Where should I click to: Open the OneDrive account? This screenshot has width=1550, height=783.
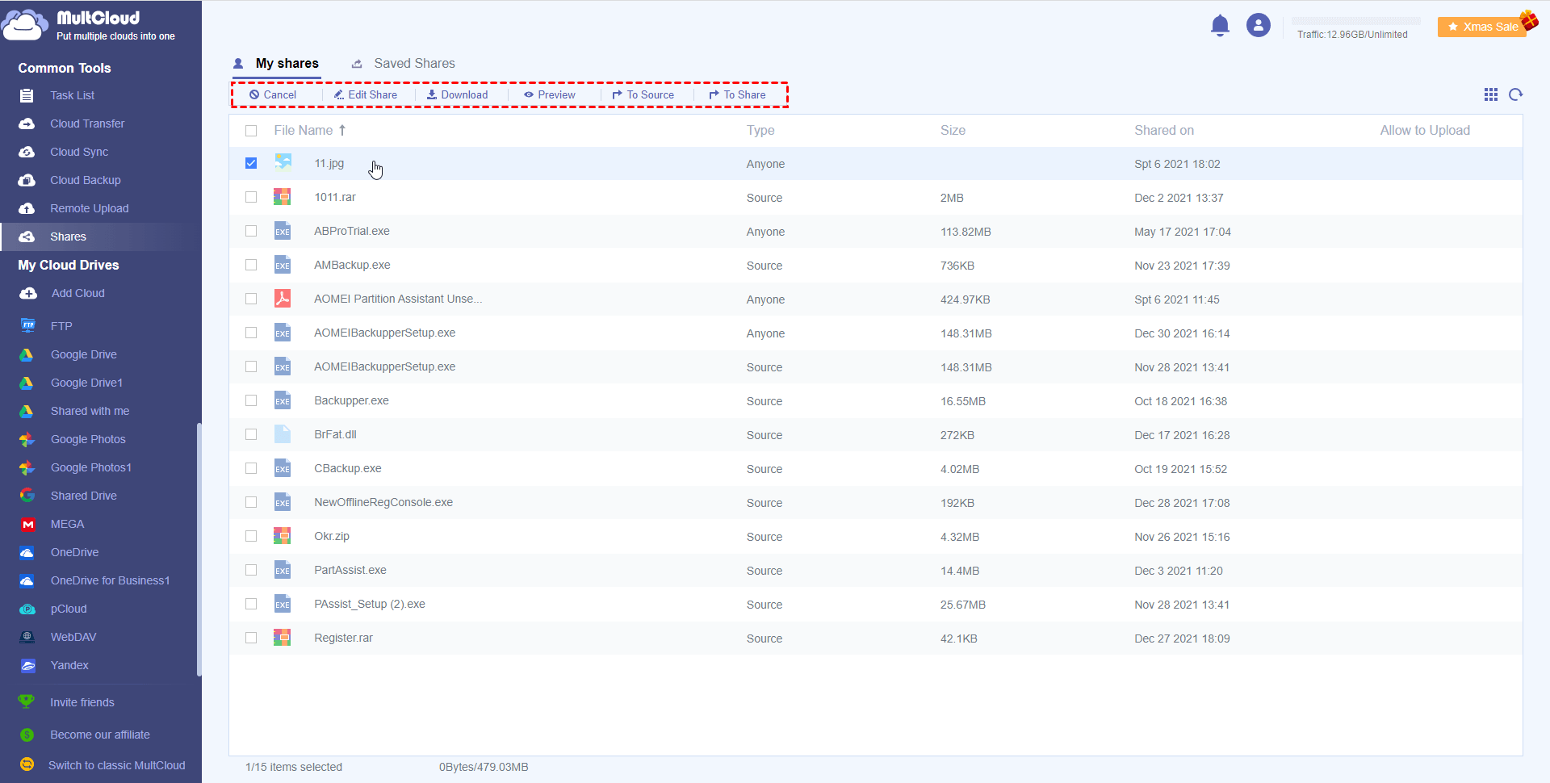coord(74,552)
